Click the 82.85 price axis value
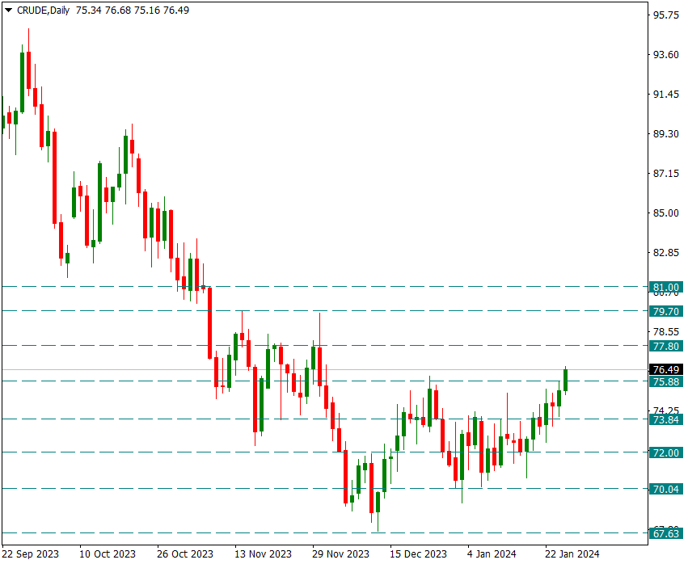 (666, 253)
